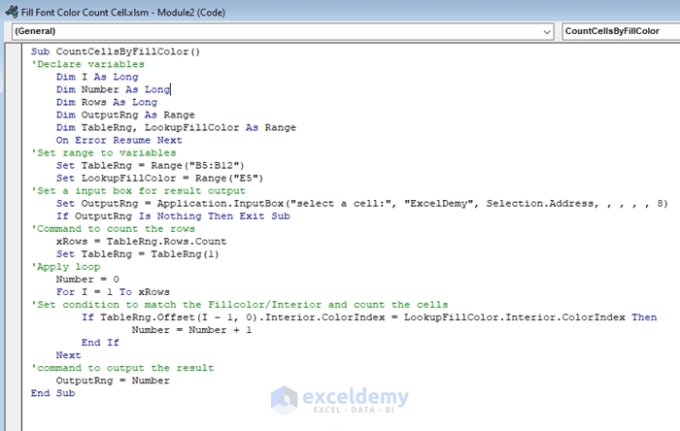
Task: Click the 'Dim Number As Long' line
Action: pos(114,89)
